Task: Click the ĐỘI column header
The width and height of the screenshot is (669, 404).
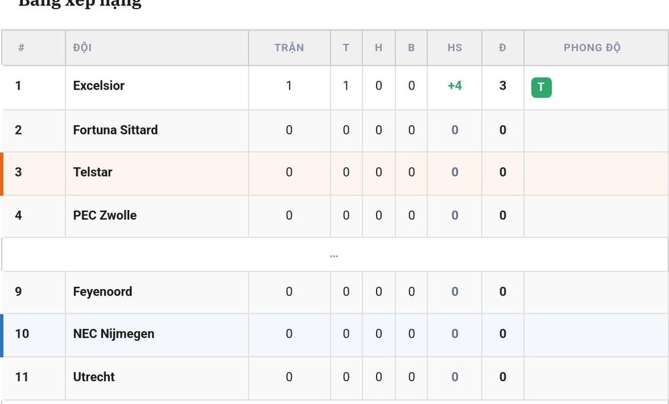Action: coord(82,47)
